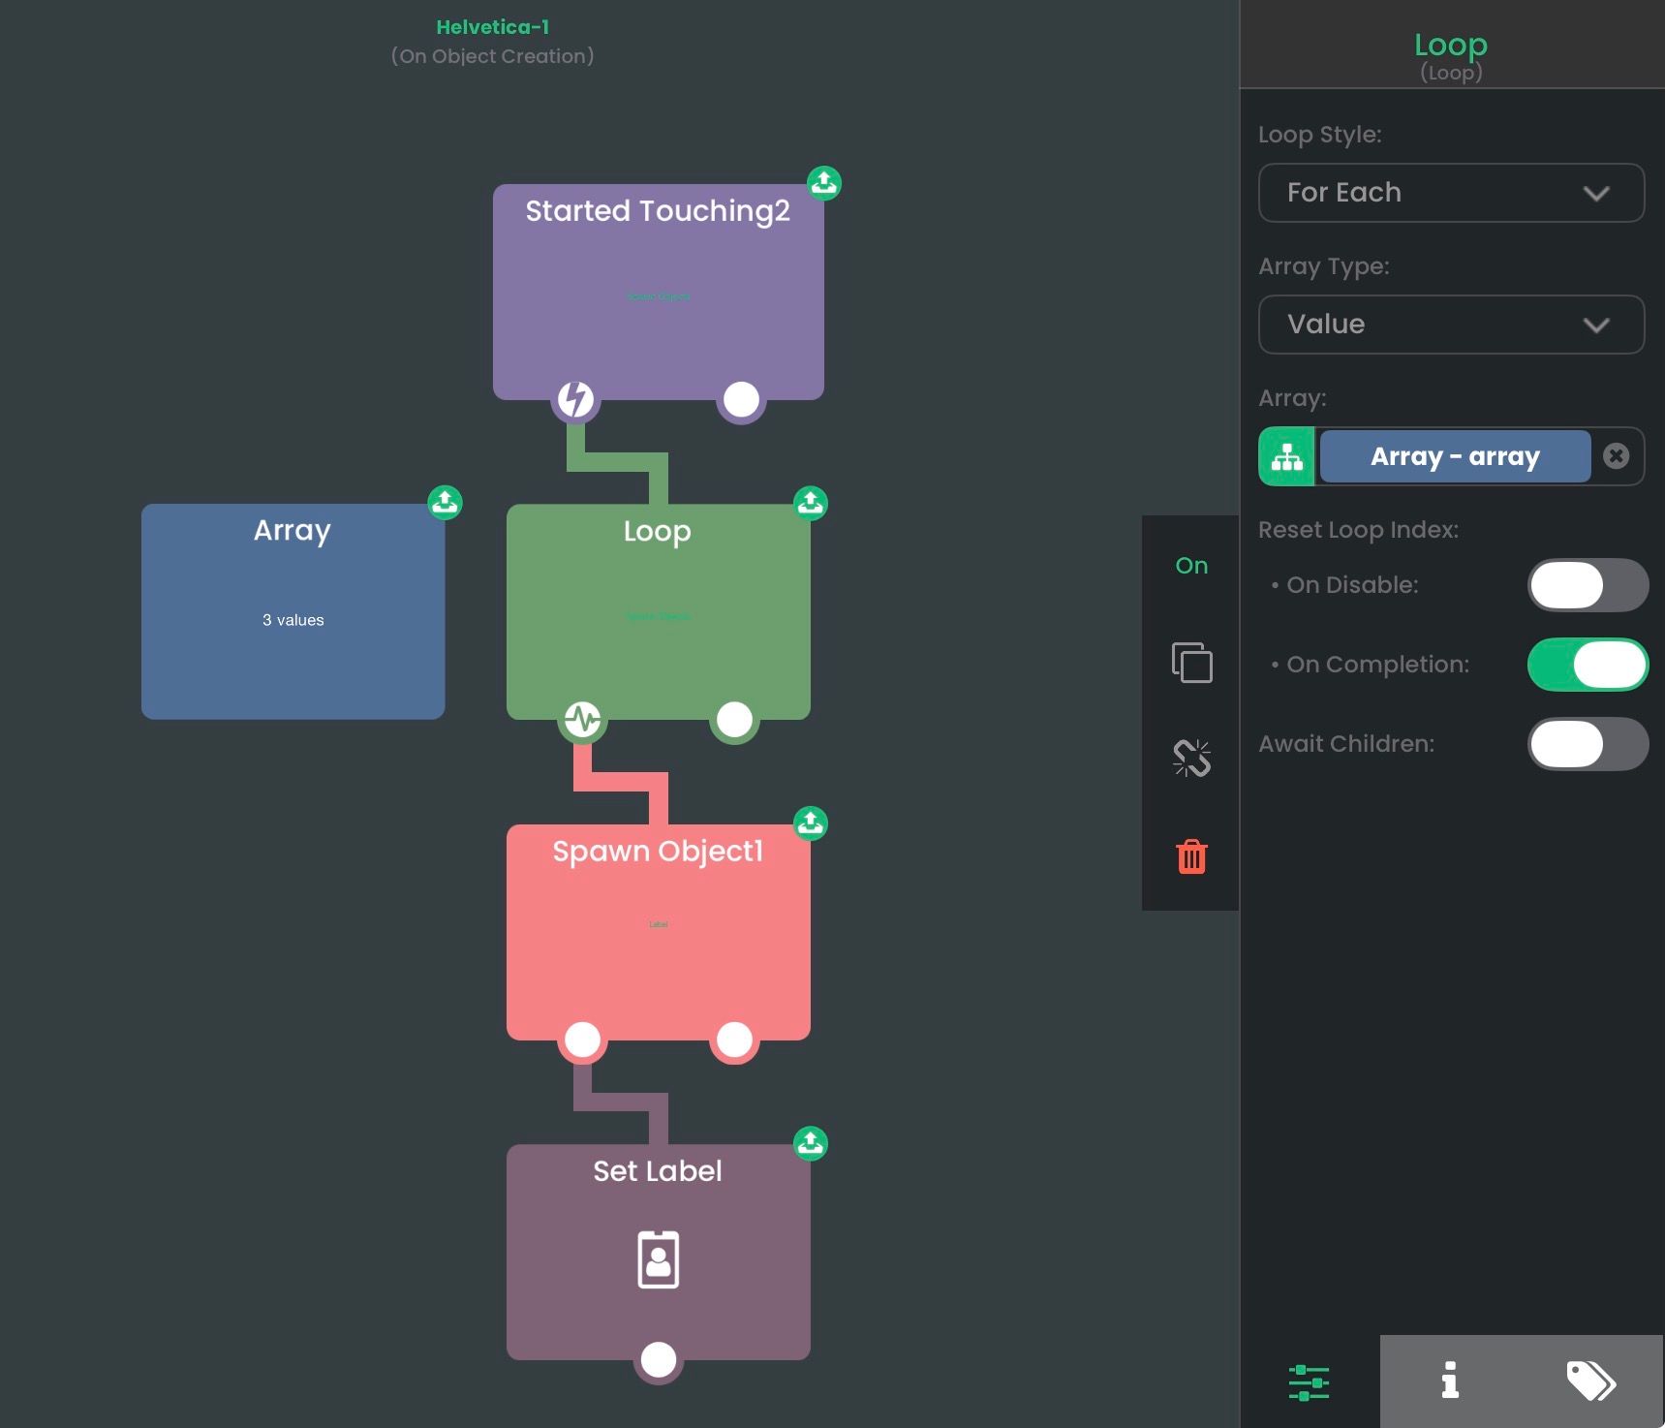Click the export icon on Set Label node
The height and width of the screenshot is (1428, 1665).
(811, 1144)
